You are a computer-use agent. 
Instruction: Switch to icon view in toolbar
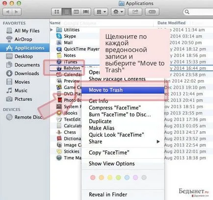(x=56, y=12)
